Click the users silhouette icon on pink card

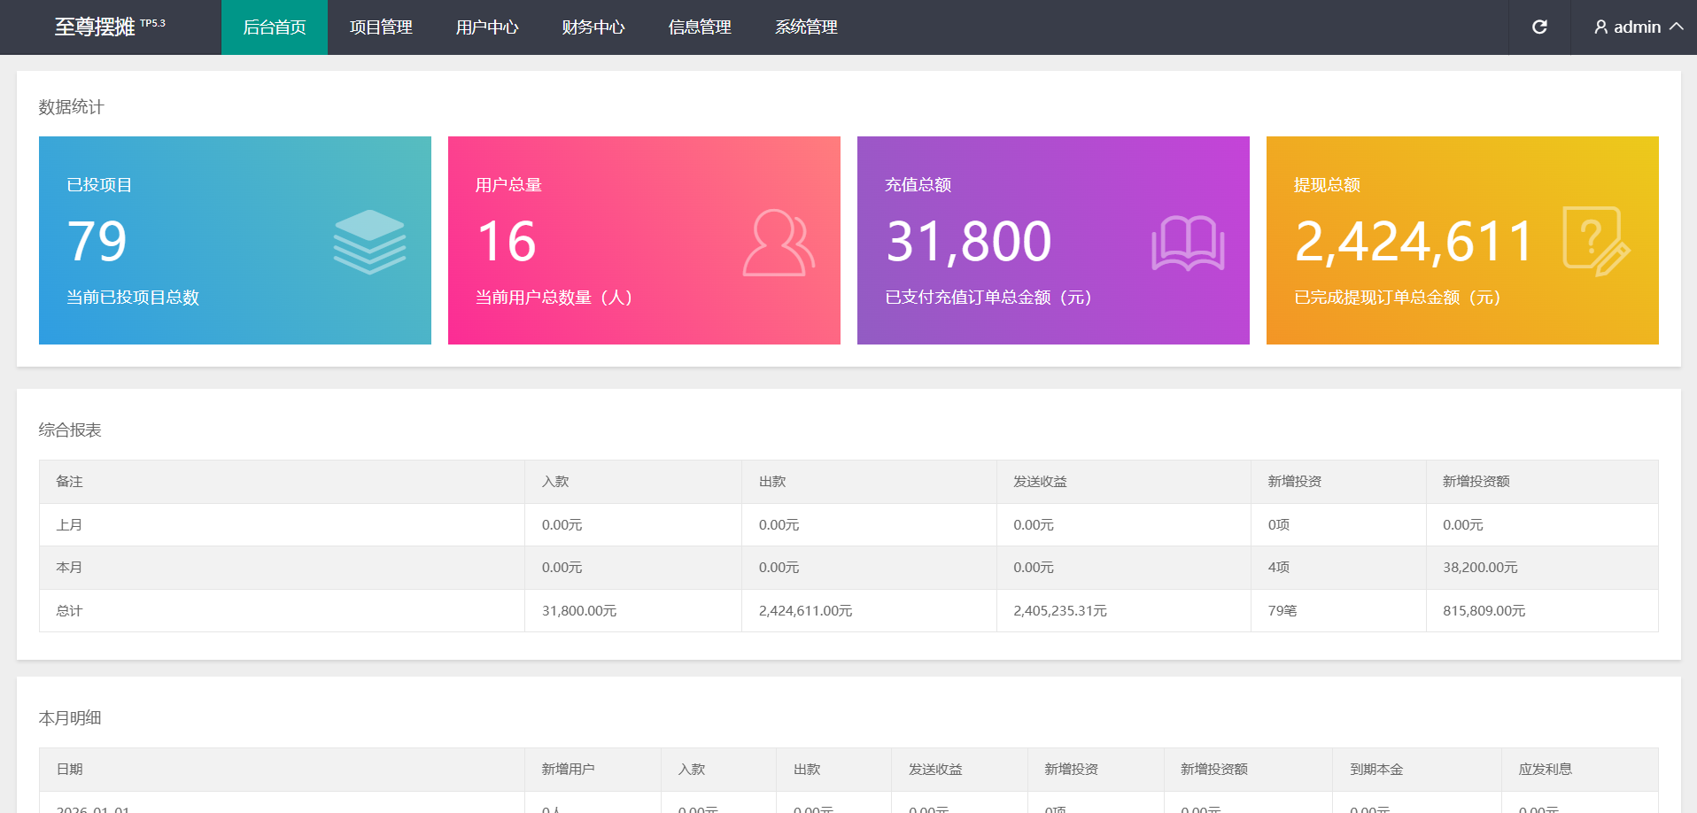pyautogui.click(x=779, y=243)
